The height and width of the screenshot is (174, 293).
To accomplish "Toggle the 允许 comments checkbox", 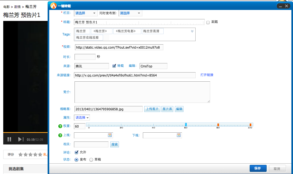I will coord(76,152).
